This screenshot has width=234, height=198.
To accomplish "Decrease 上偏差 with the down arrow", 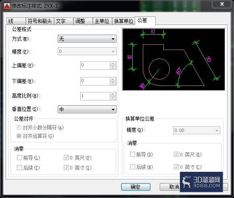I will tap(113, 67).
